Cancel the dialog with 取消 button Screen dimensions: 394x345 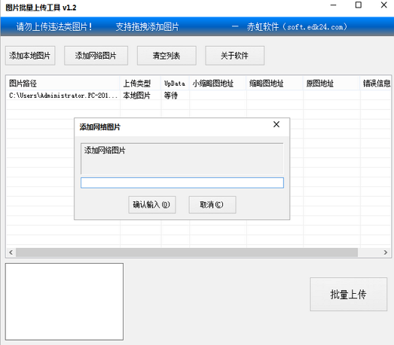(212, 205)
